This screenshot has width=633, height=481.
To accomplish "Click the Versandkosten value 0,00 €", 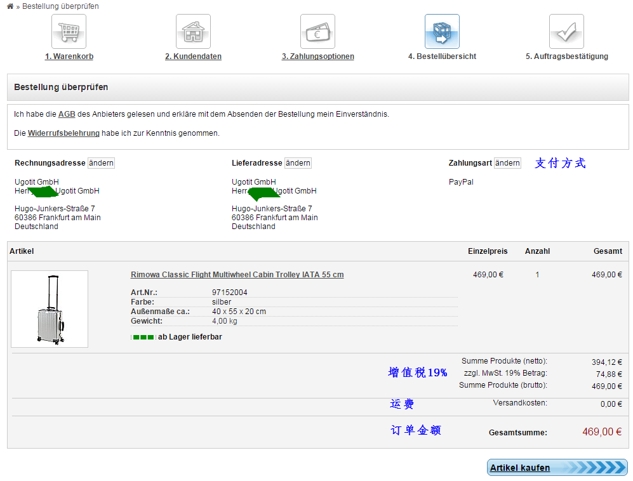I will tap(611, 404).
